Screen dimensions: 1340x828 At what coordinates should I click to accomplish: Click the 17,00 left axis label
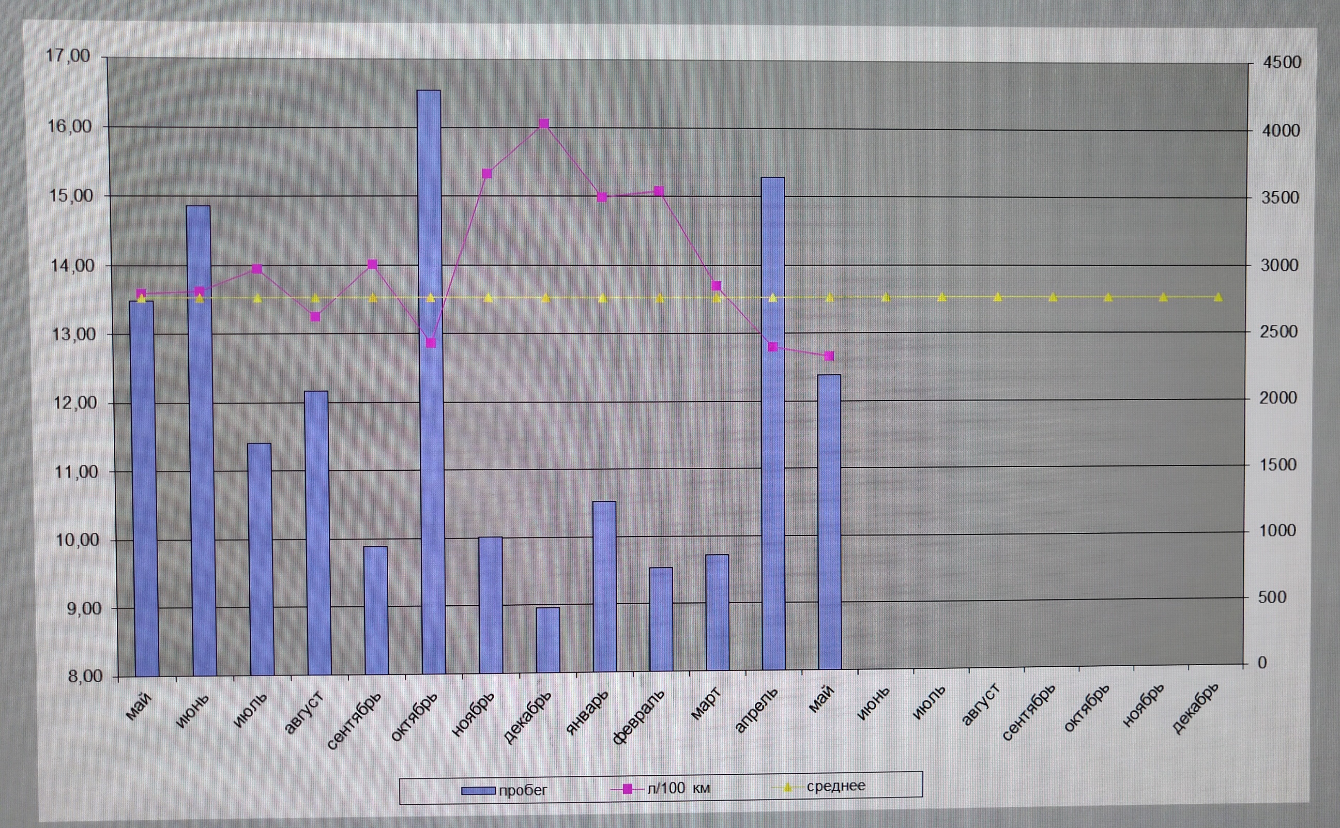coord(68,56)
